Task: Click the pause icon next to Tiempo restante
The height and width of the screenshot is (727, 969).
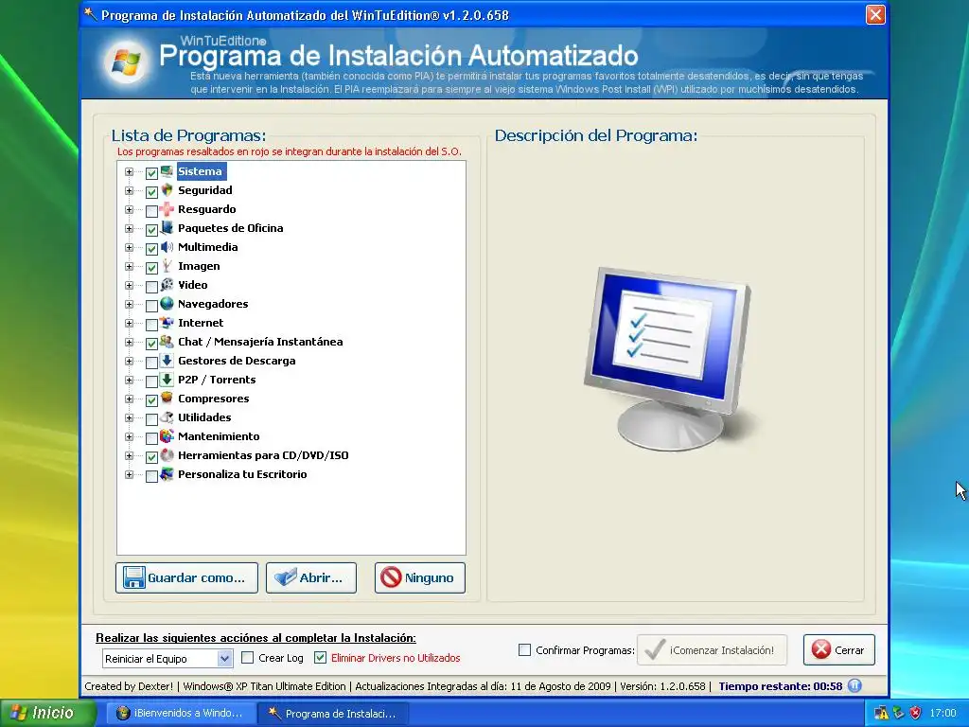Action: (854, 685)
